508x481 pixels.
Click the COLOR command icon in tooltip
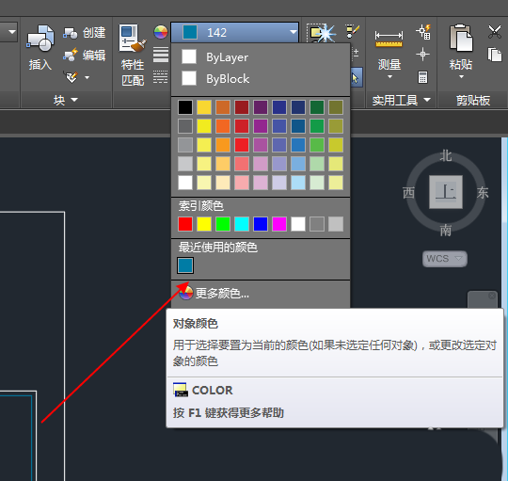click(x=181, y=390)
